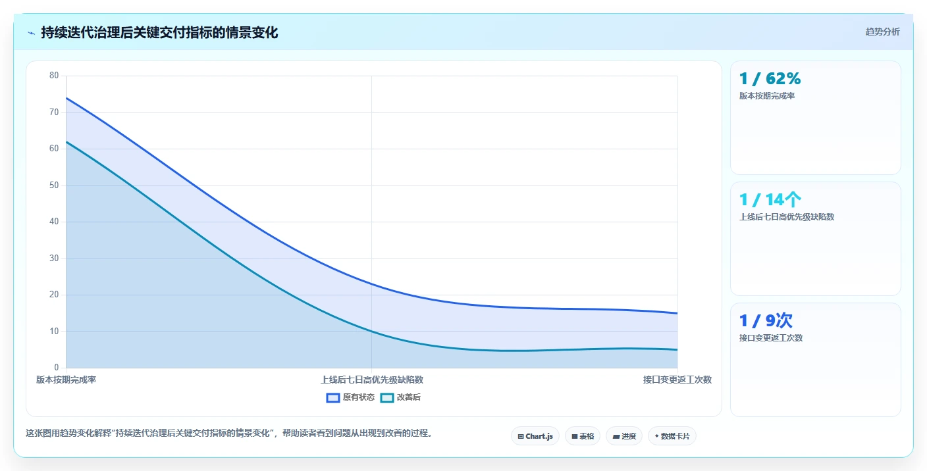The height and width of the screenshot is (471, 927).
Task: Click the icon inside 数据卡片 chip
Action: (657, 436)
